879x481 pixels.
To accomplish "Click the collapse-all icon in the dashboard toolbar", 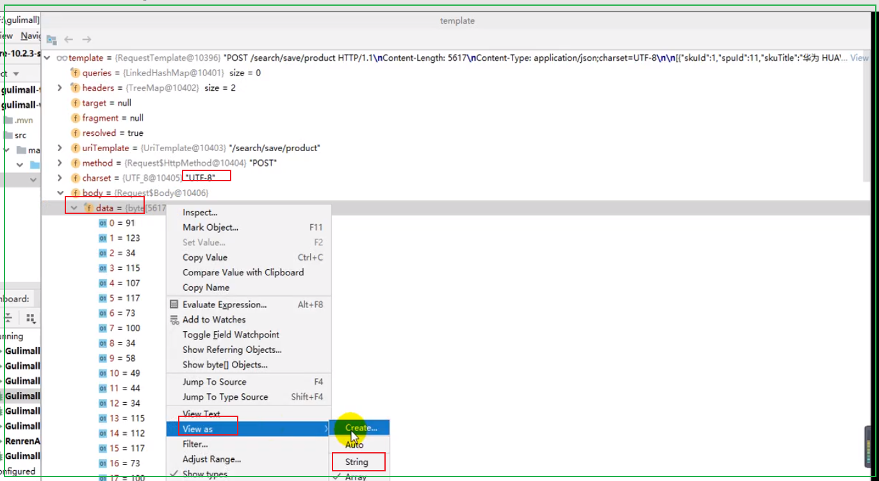I will click(9, 318).
